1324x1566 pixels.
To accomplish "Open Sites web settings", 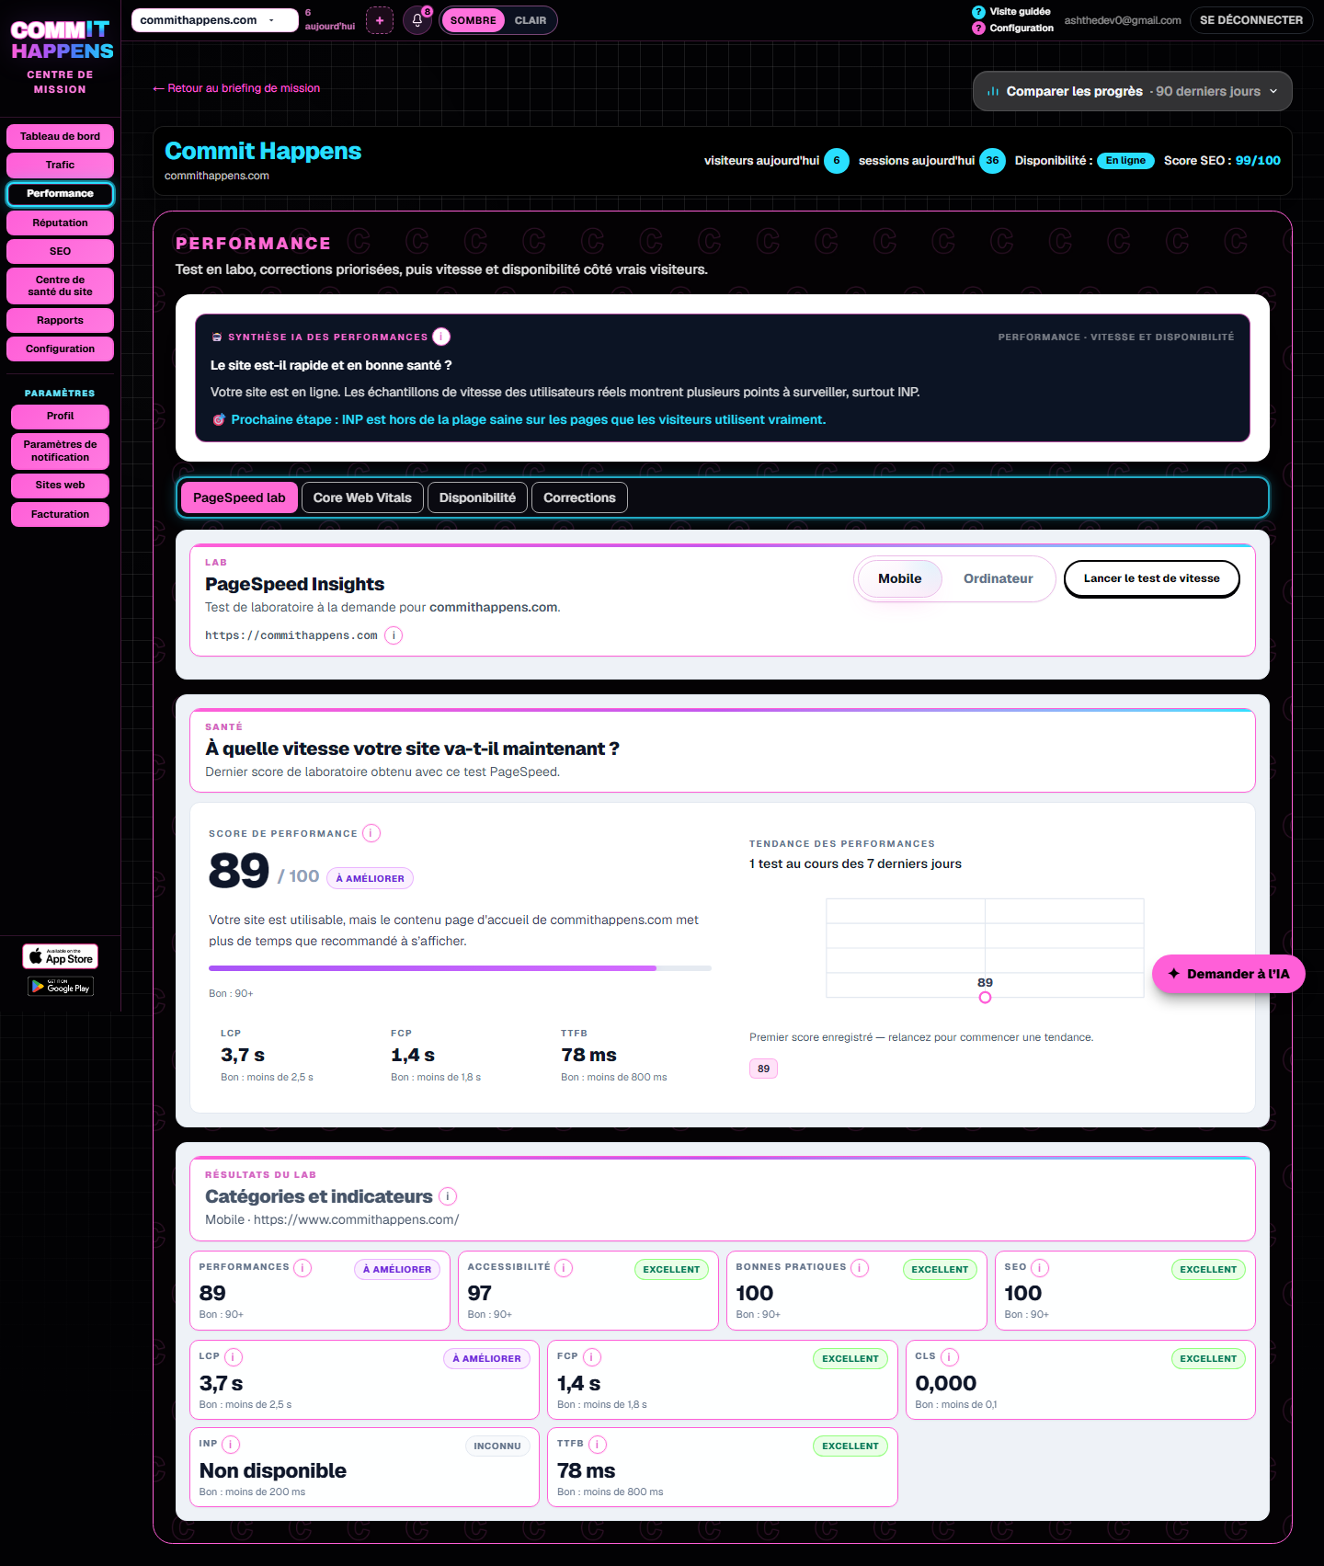I will pos(61,486).
